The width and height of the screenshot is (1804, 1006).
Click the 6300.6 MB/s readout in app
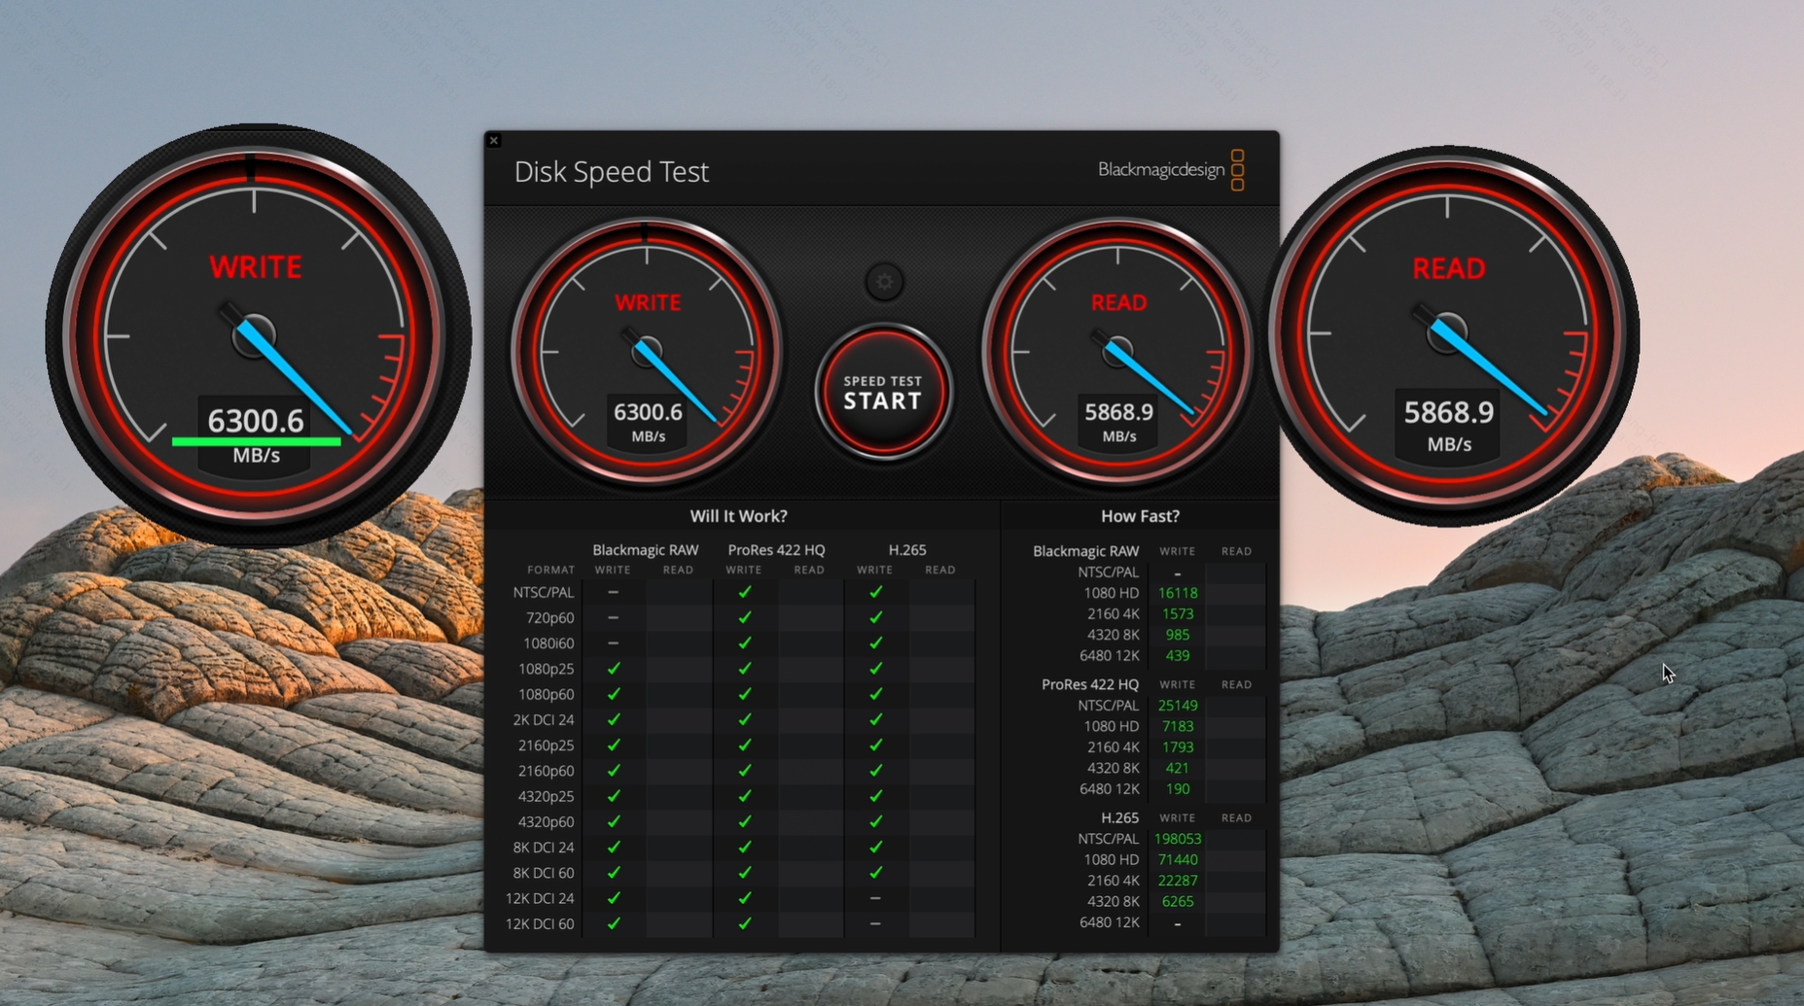coord(648,422)
